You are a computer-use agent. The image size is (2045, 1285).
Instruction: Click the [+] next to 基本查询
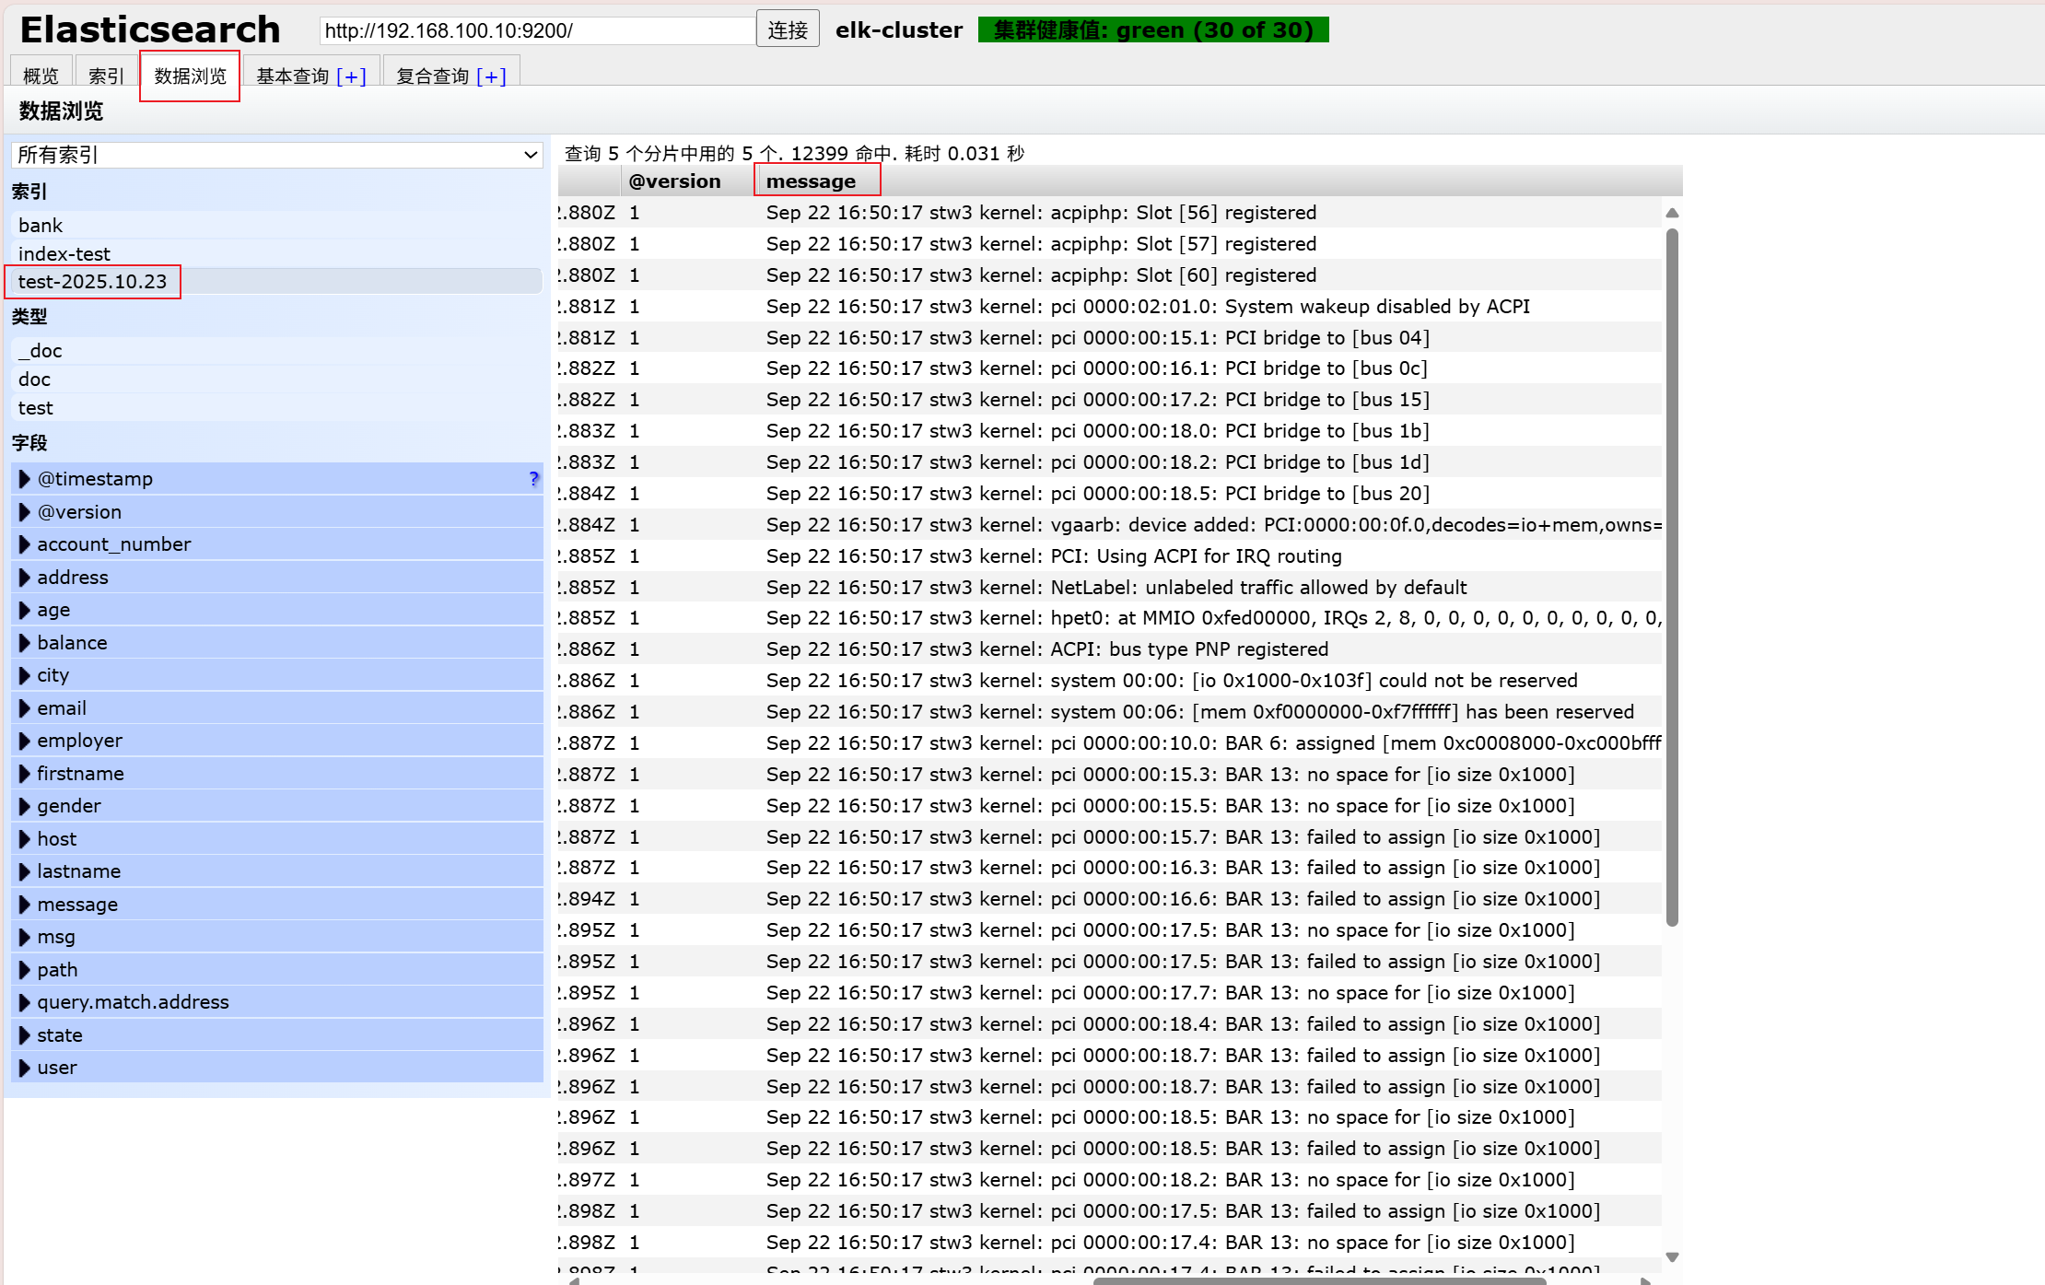[351, 76]
